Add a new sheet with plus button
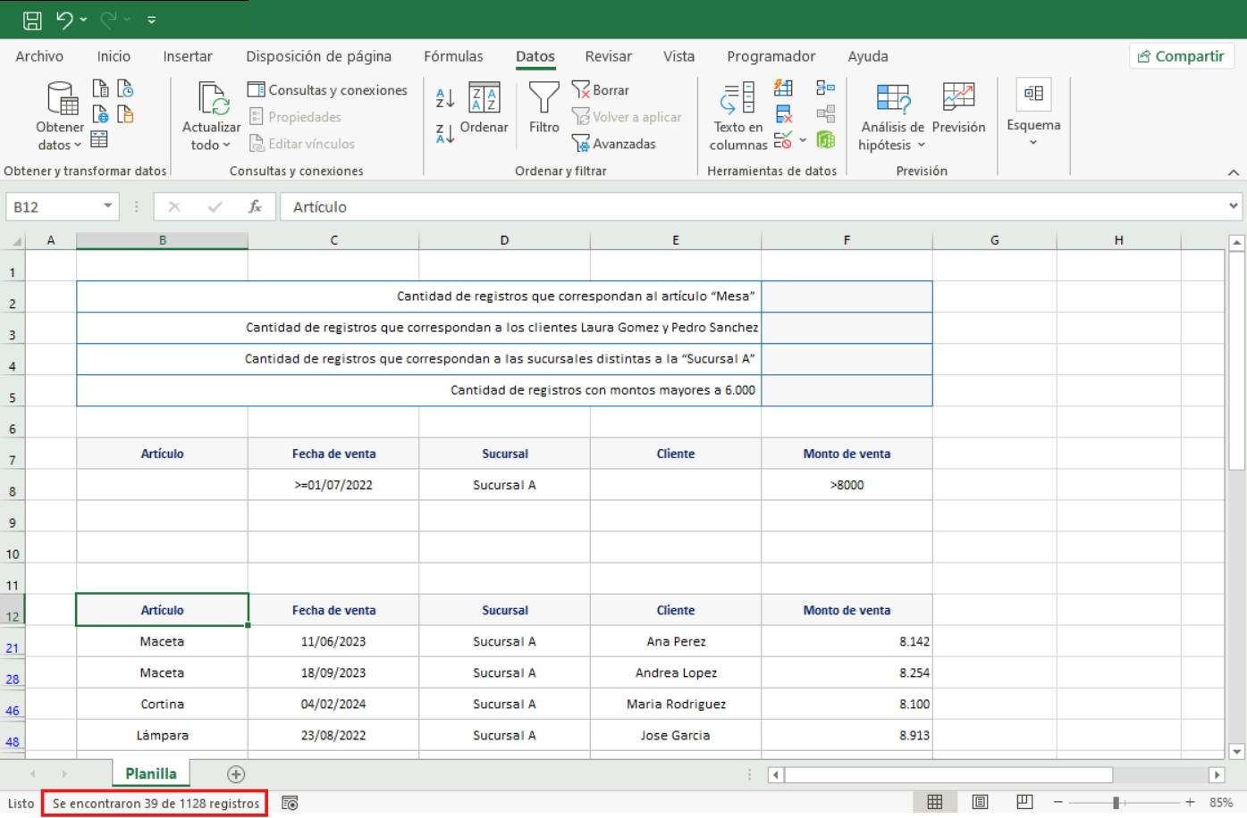 236,774
